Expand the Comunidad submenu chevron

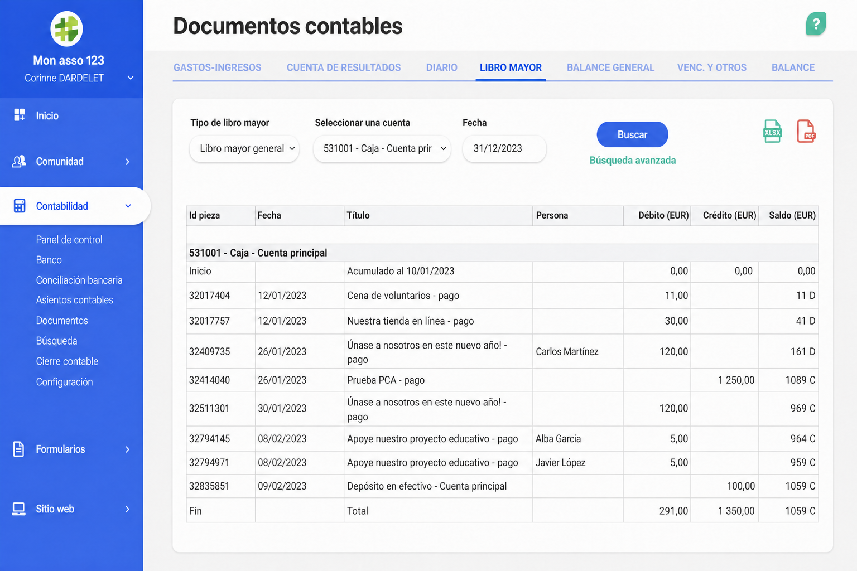click(127, 162)
